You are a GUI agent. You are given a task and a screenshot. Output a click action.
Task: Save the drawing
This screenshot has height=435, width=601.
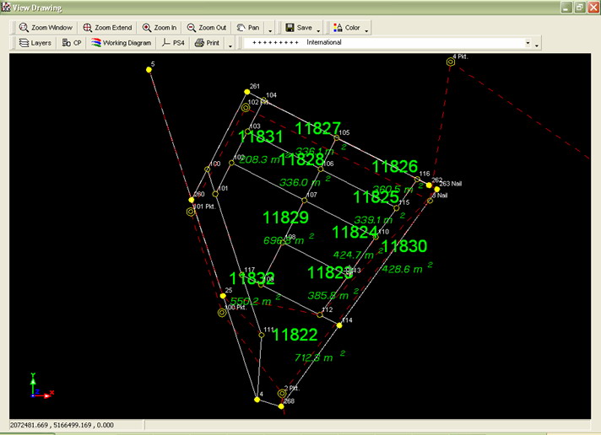click(298, 27)
